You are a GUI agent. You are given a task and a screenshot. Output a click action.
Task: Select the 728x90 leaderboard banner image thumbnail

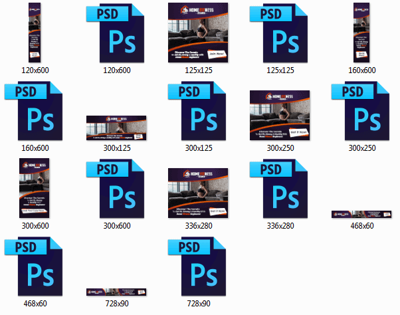pyautogui.click(x=118, y=292)
